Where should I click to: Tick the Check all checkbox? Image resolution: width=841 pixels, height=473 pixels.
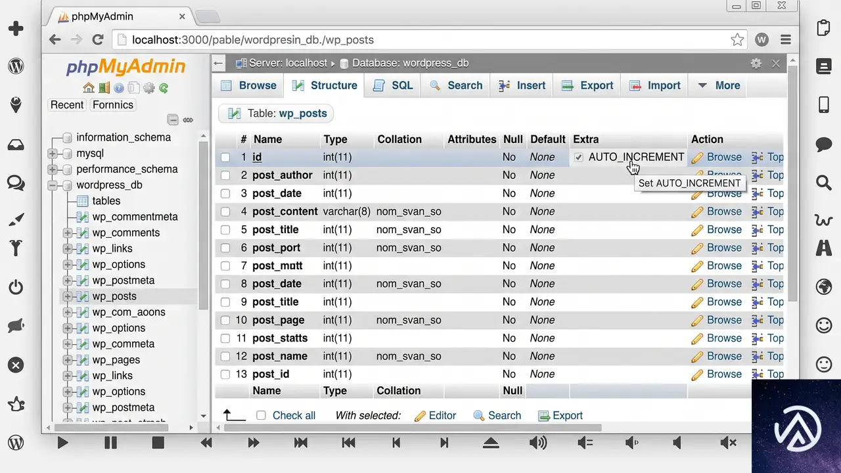pyautogui.click(x=261, y=415)
